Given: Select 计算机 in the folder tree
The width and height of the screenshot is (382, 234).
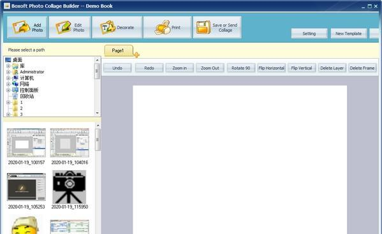Looking at the screenshot, I should pyautogui.click(x=23, y=78).
